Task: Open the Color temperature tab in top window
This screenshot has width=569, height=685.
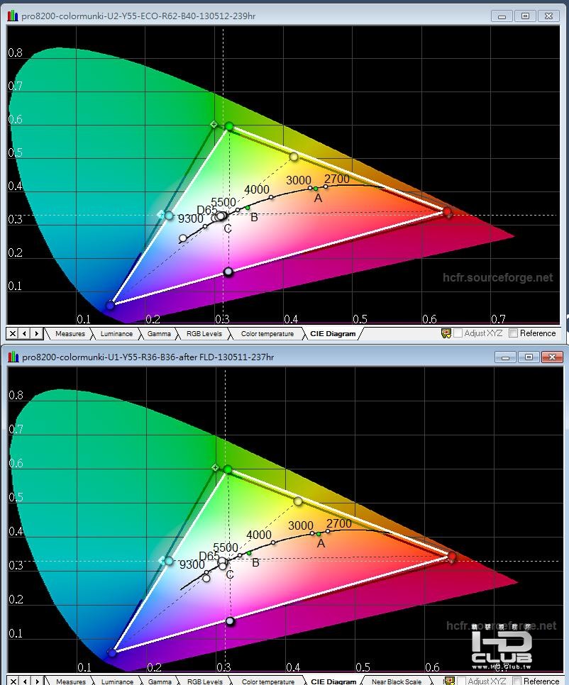Action: tap(267, 334)
